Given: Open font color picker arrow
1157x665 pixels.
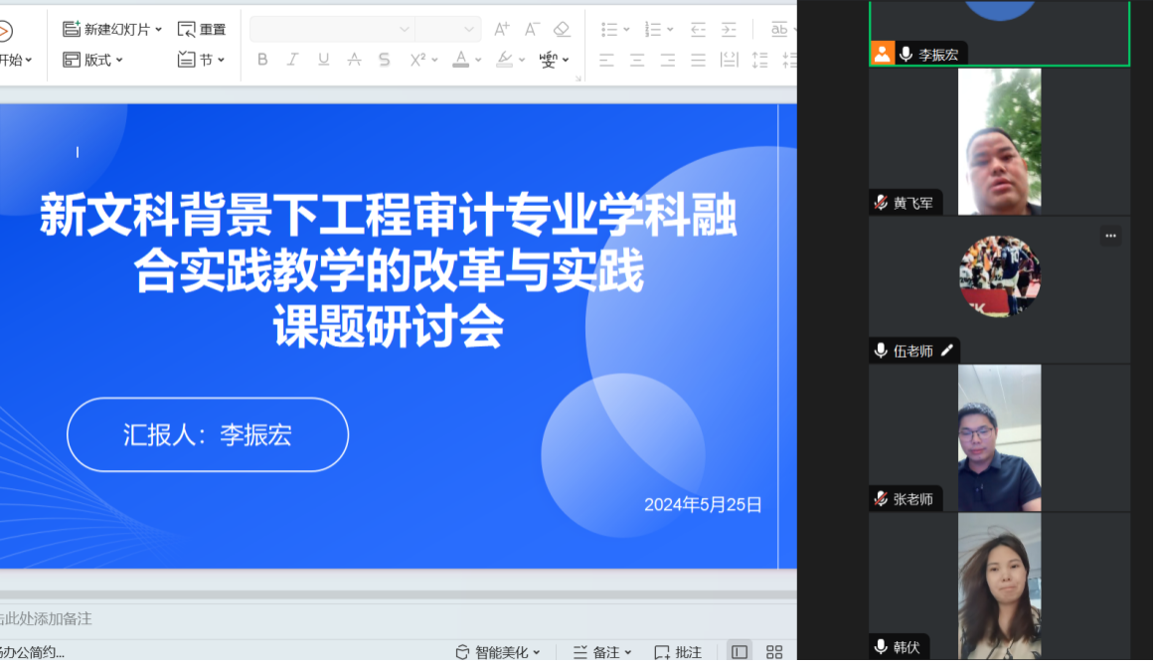Looking at the screenshot, I should [477, 60].
